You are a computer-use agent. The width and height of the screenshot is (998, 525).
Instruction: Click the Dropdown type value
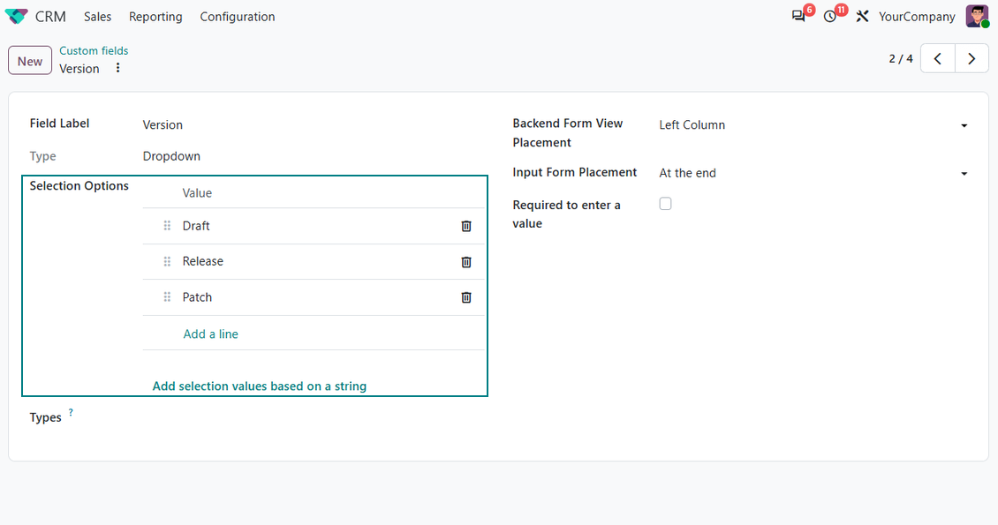(171, 156)
